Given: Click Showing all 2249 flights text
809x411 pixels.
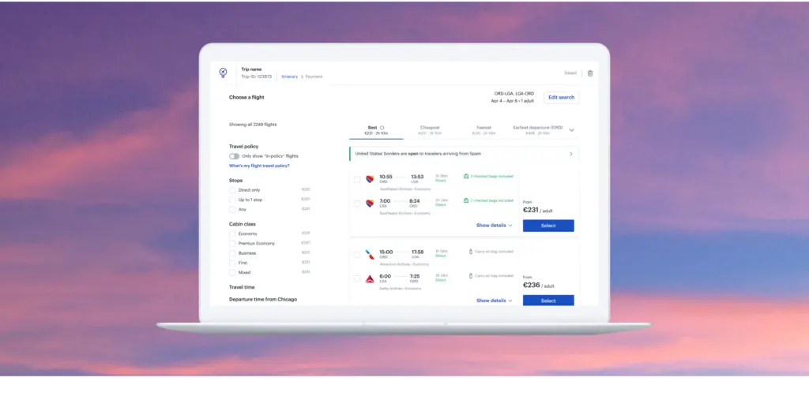Looking at the screenshot, I should point(253,125).
